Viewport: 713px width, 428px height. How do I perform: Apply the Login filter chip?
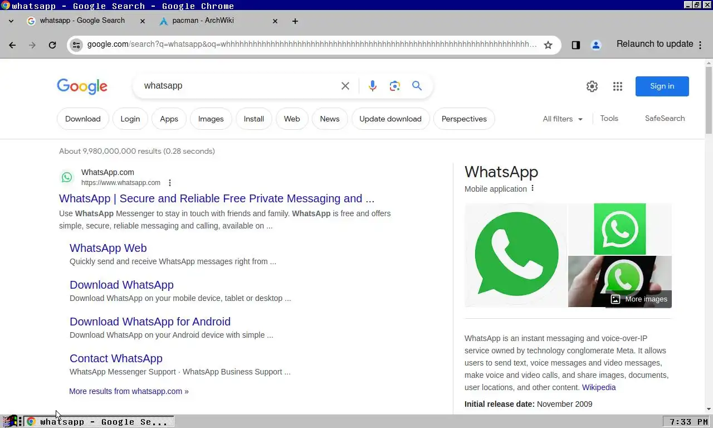coord(130,119)
